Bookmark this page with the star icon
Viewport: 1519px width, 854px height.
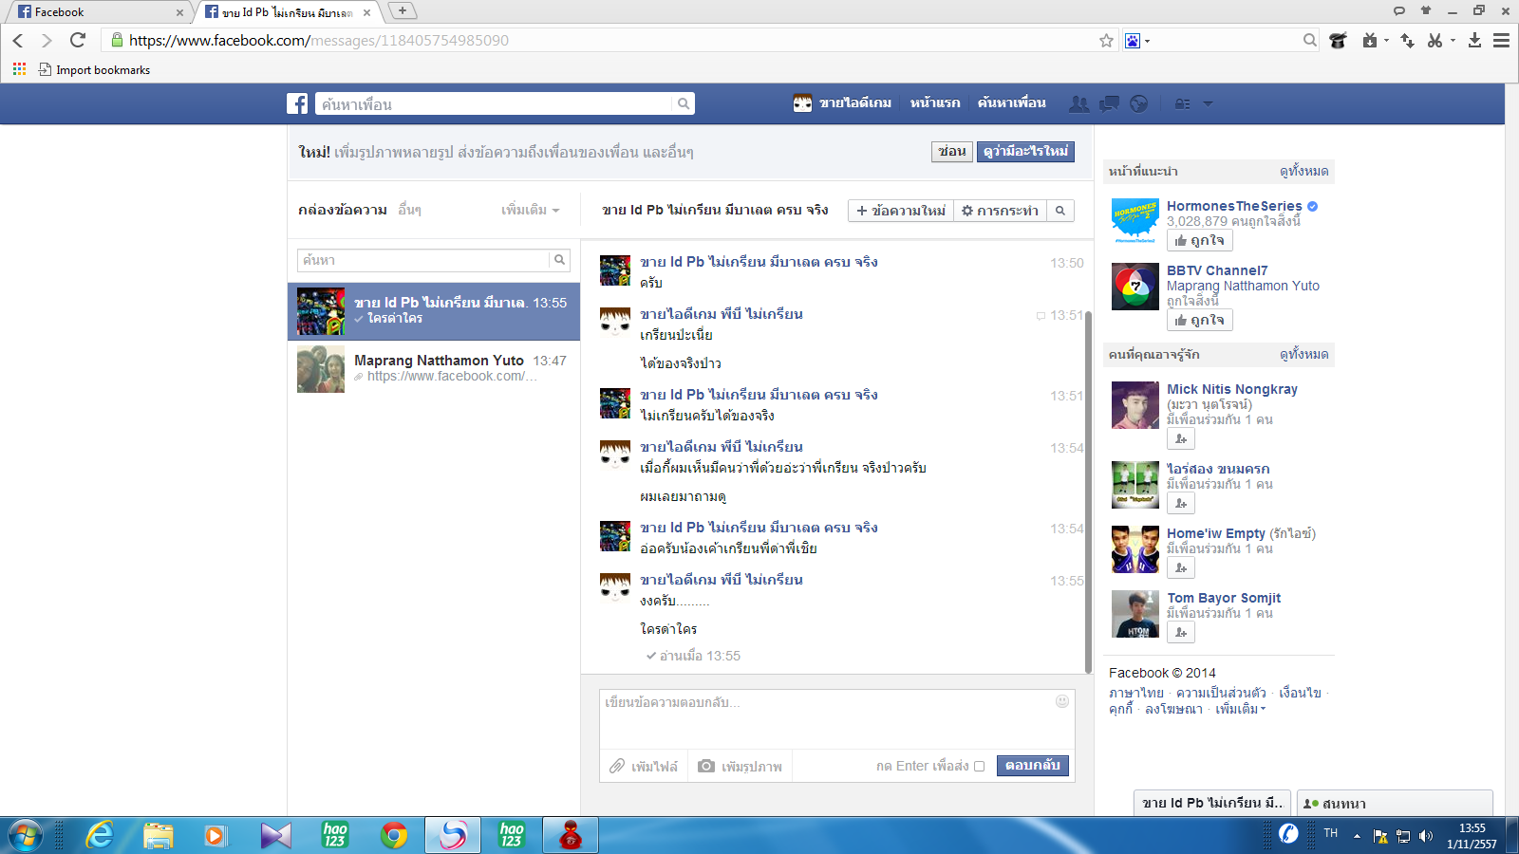[x=1106, y=40]
